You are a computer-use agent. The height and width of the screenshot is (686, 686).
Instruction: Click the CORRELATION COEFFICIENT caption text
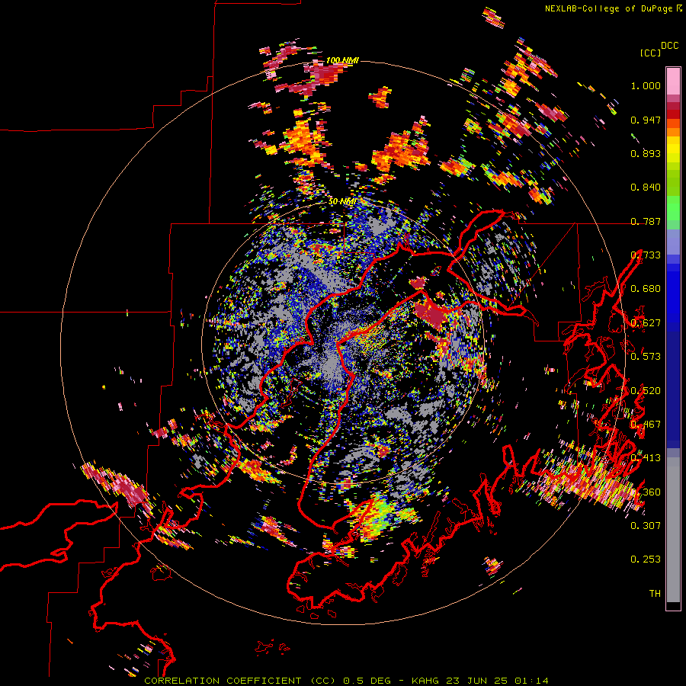223,681
